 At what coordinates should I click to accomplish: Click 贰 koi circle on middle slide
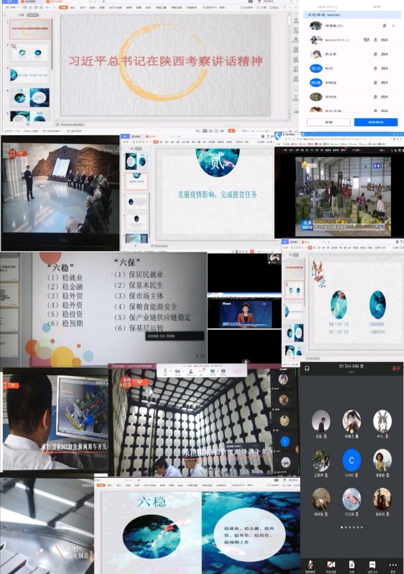[x=218, y=163]
